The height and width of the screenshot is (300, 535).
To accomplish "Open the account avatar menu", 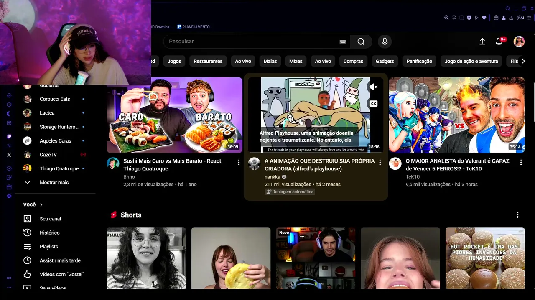I will (519, 42).
